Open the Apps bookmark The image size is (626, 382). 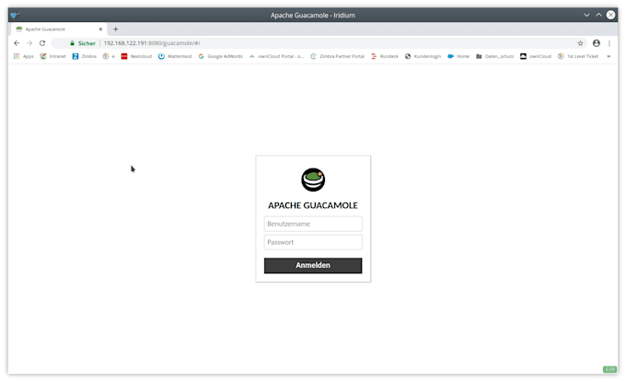[x=24, y=56]
